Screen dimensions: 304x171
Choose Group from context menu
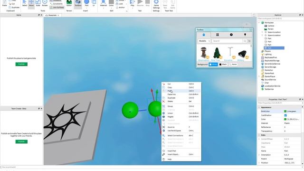pyautogui.click(x=181, y=106)
